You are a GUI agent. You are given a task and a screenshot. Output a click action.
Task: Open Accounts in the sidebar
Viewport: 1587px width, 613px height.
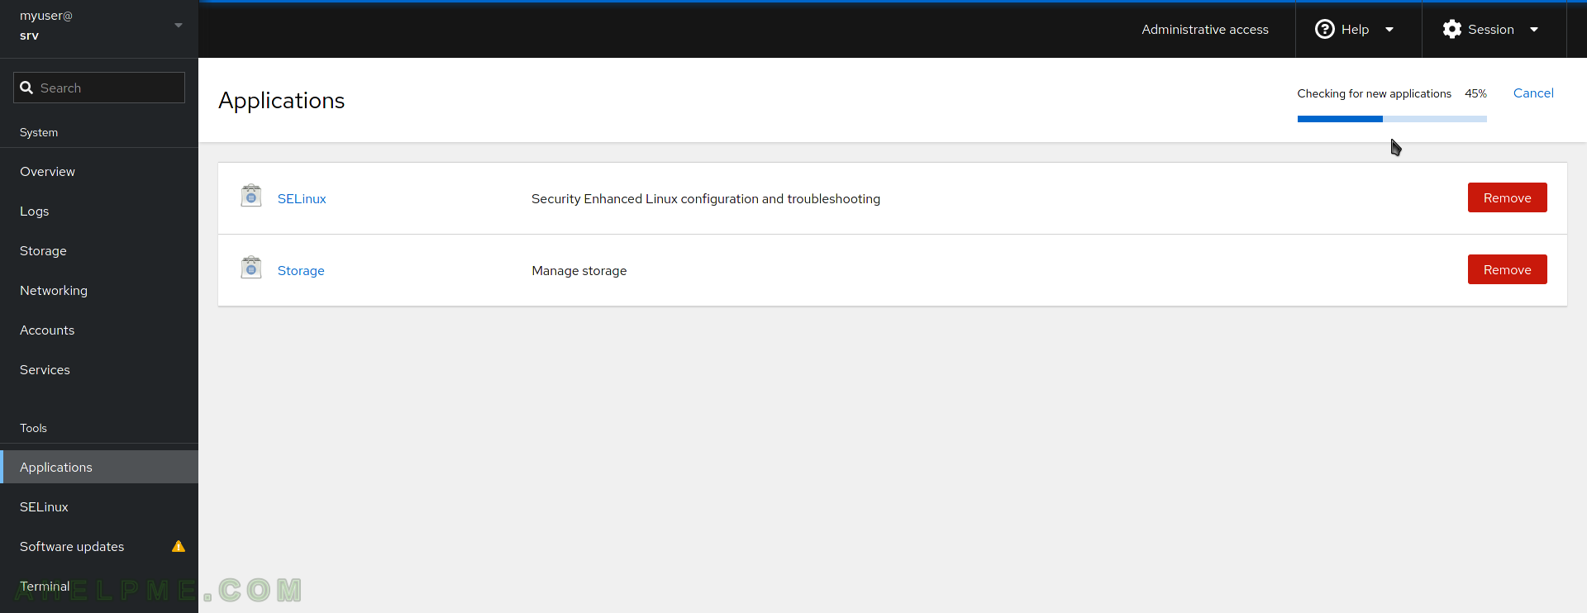pyautogui.click(x=99, y=330)
